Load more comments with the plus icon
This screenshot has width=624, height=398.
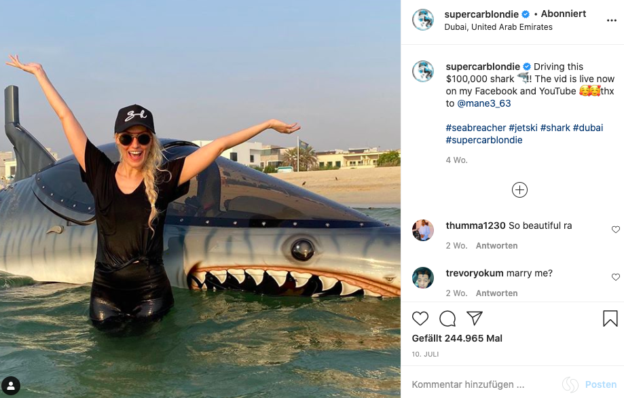click(519, 190)
